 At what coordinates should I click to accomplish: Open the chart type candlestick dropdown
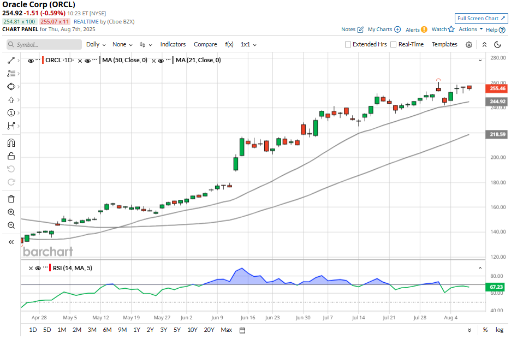click(146, 45)
